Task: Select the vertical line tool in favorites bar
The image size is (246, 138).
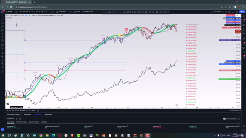Action: 117,12
